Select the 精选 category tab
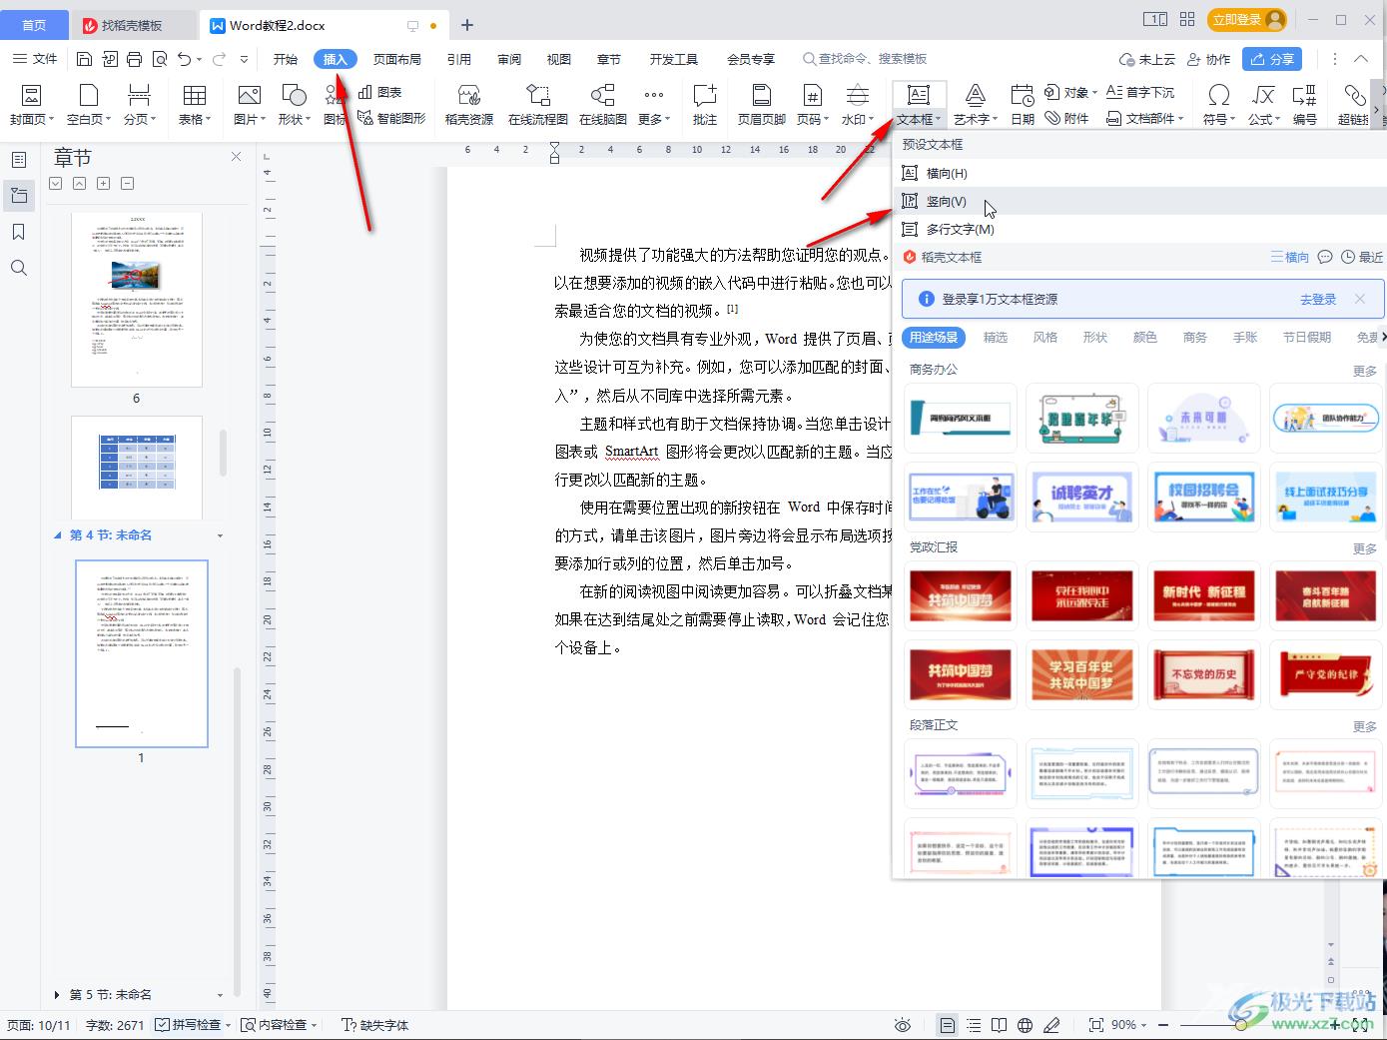Image resolution: width=1387 pixels, height=1040 pixels. [x=996, y=338]
